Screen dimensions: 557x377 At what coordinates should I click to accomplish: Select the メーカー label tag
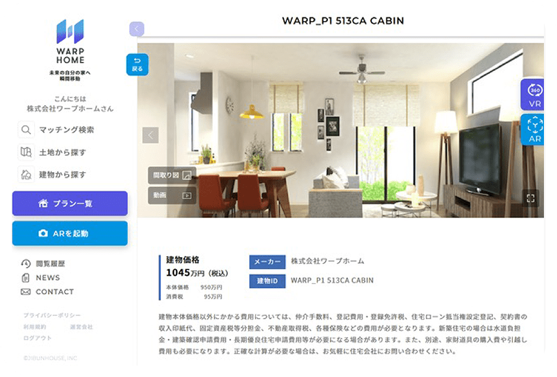pyautogui.click(x=267, y=262)
